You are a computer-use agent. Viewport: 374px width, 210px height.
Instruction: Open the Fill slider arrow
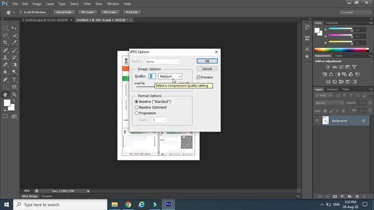370,111
